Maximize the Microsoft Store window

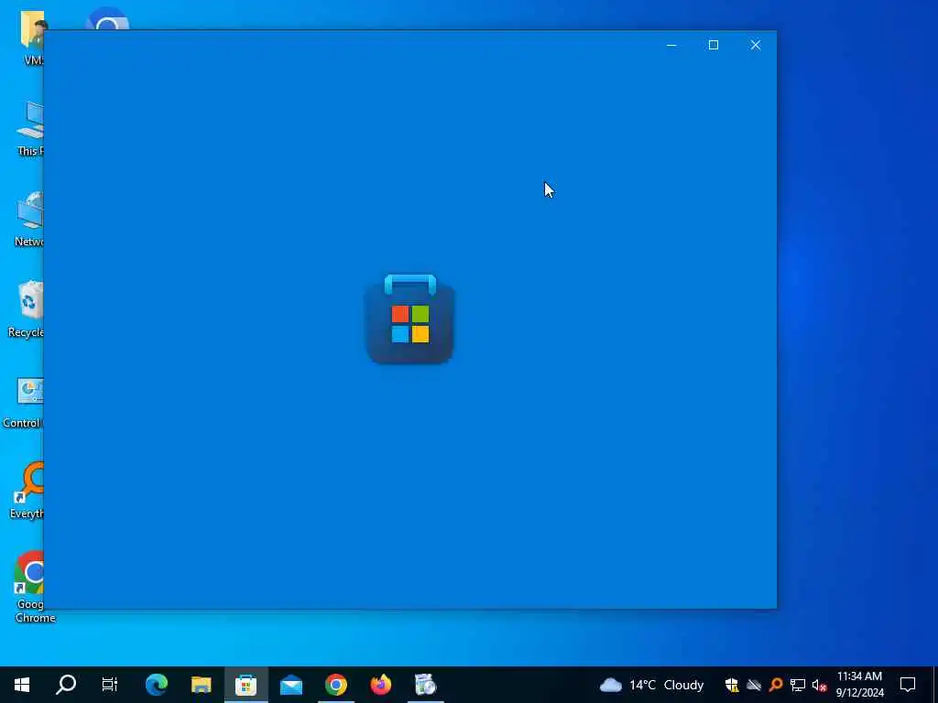(x=713, y=45)
